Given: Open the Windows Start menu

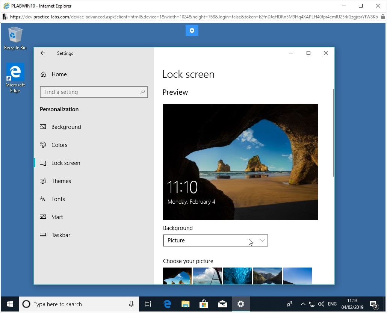Looking at the screenshot, I should pyautogui.click(x=10, y=304).
